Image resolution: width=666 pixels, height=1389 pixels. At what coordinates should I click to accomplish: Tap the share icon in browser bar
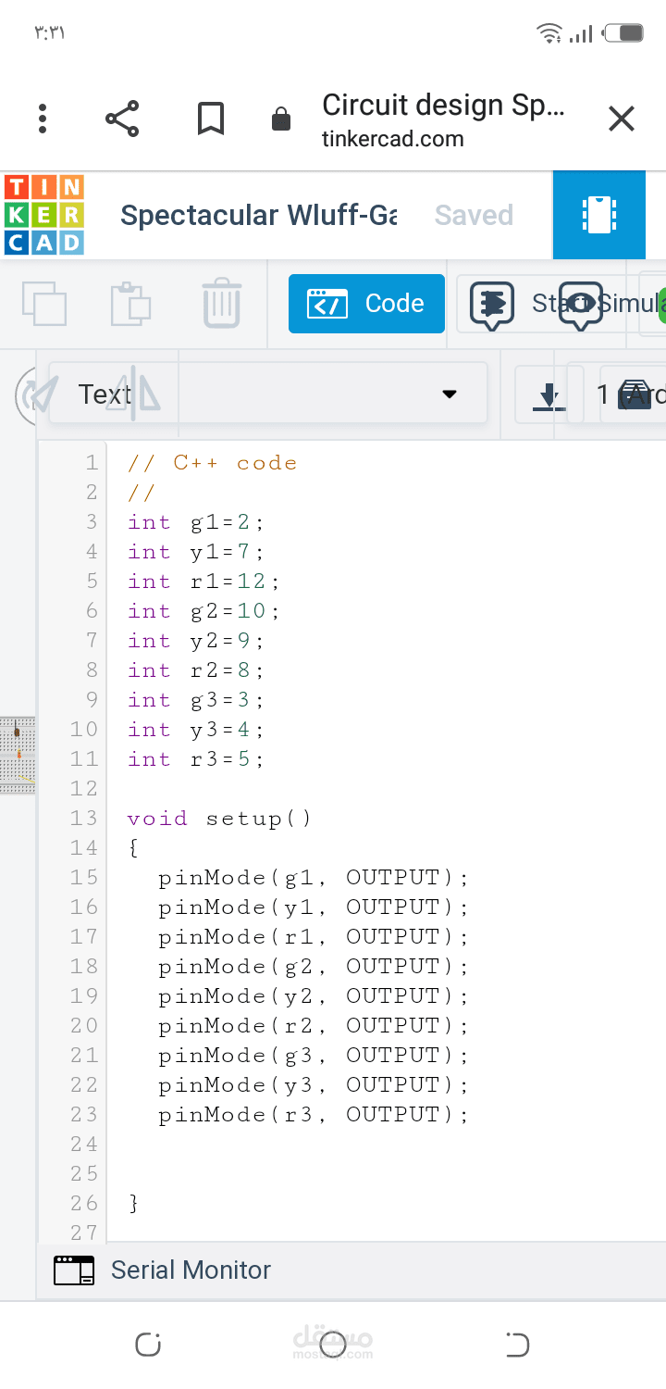click(122, 119)
